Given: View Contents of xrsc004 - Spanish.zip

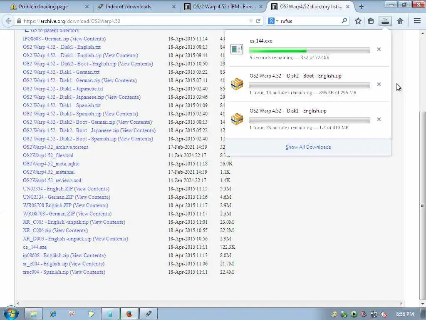Looking at the screenshot, I should tap(87, 272).
